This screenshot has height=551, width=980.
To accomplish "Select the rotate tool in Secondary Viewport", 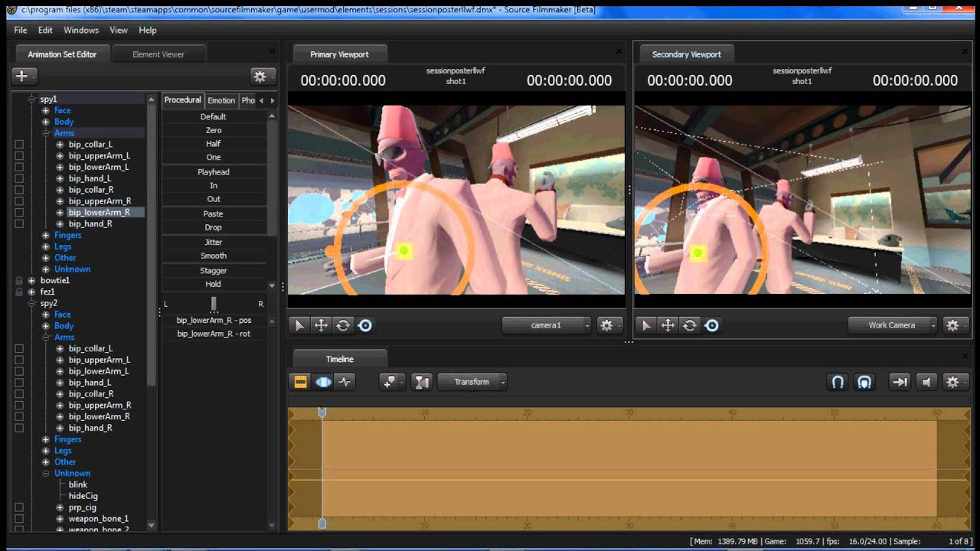I will (690, 325).
